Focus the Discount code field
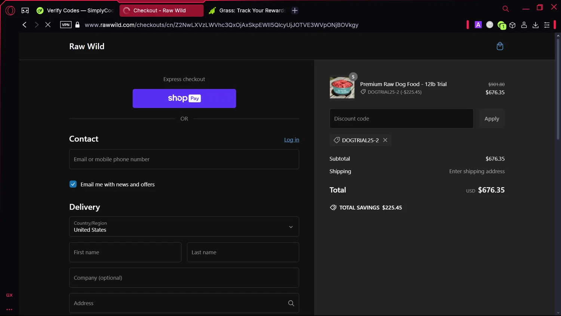The image size is (561, 316). [401, 119]
